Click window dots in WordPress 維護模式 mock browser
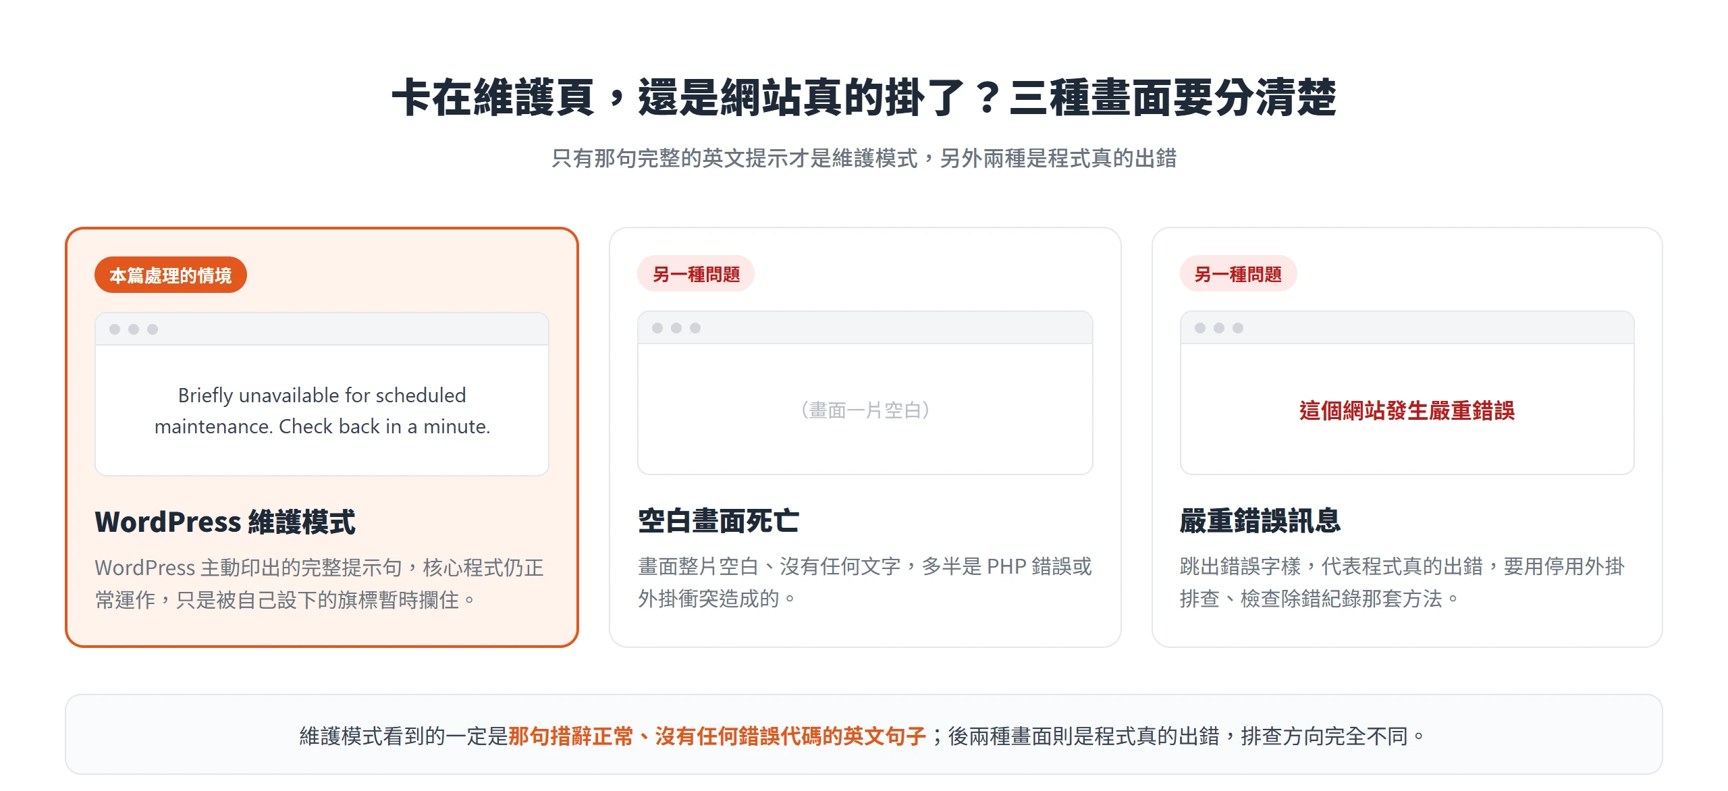Image resolution: width=1728 pixels, height=791 pixels. coord(134,329)
